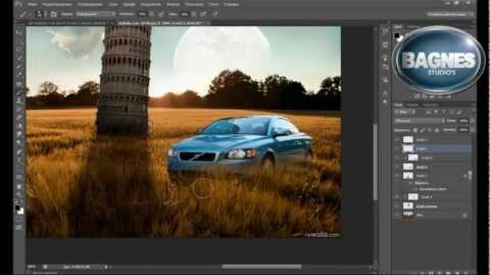Toggle visibility of the bottom background layer
Viewport: 490px width, 275px height.
(397, 215)
